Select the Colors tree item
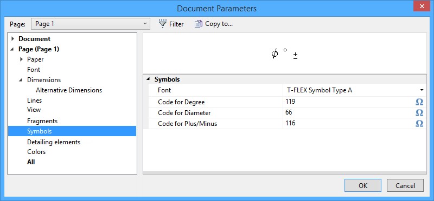Screen dimensions: 434x201 pyautogui.click(x=36, y=152)
